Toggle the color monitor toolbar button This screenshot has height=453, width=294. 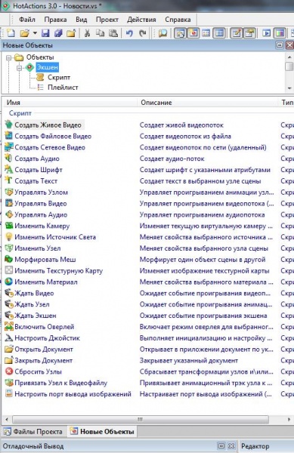(x=279, y=33)
